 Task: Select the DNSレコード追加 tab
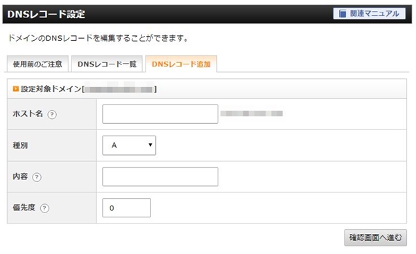pyautogui.click(x=181, y=64)
